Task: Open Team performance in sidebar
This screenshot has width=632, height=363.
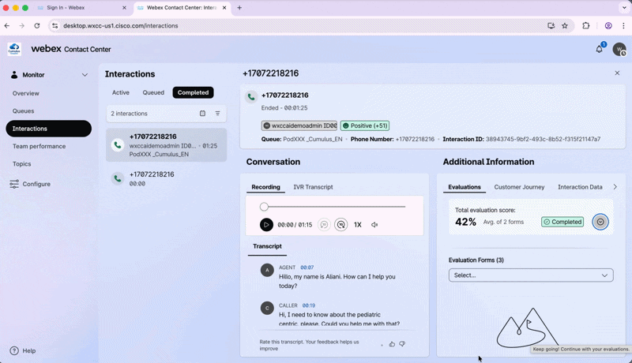Action: pyautogui.click(x=39, y=146)
